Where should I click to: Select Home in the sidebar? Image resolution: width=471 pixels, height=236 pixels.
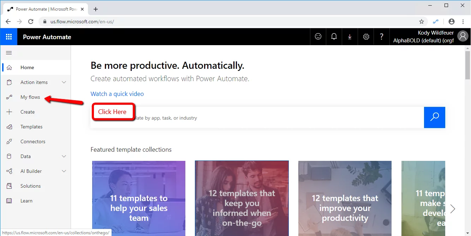[x=35, y=67]
